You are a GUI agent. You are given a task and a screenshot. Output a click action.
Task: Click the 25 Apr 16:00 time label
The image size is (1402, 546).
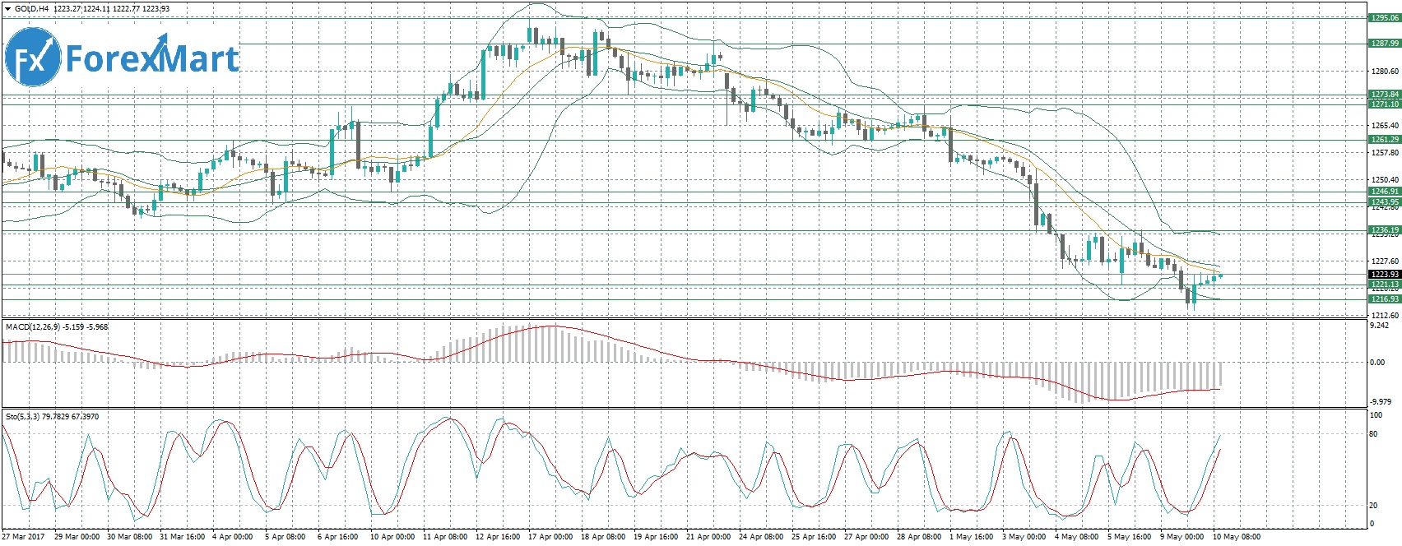coord(815,537)
